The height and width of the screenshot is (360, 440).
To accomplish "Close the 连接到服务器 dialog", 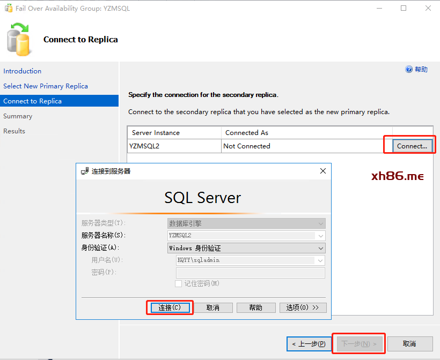I will tap(323, 171).
